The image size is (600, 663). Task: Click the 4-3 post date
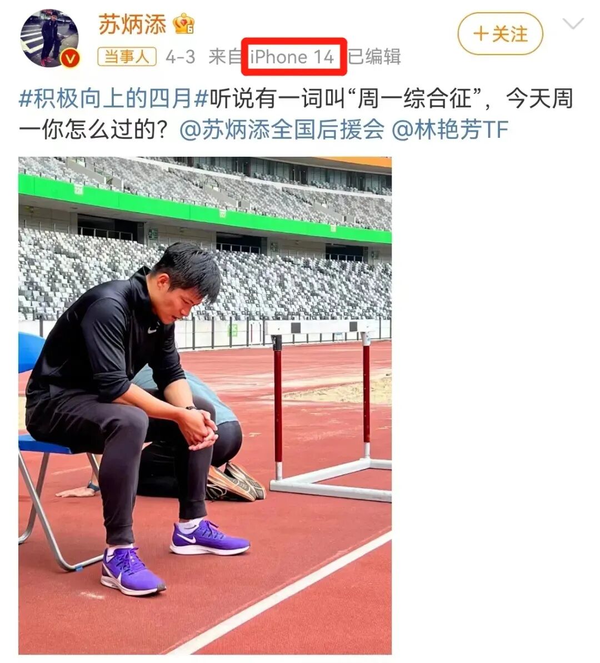(180, 57)
